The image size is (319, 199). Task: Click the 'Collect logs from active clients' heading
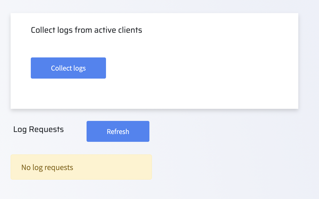pyautogui.click(x=86, y=30)
